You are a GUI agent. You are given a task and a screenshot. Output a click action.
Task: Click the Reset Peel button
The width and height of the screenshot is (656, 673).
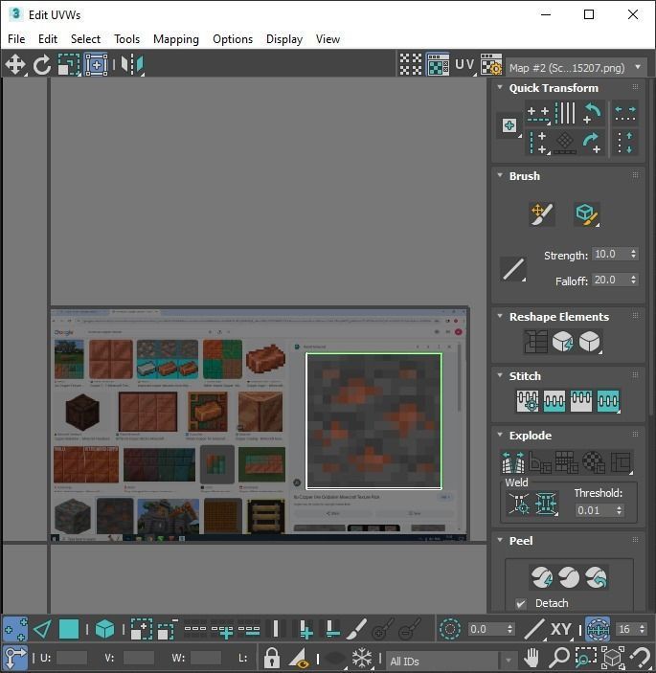pyautogui.click(x=596, y=577)
